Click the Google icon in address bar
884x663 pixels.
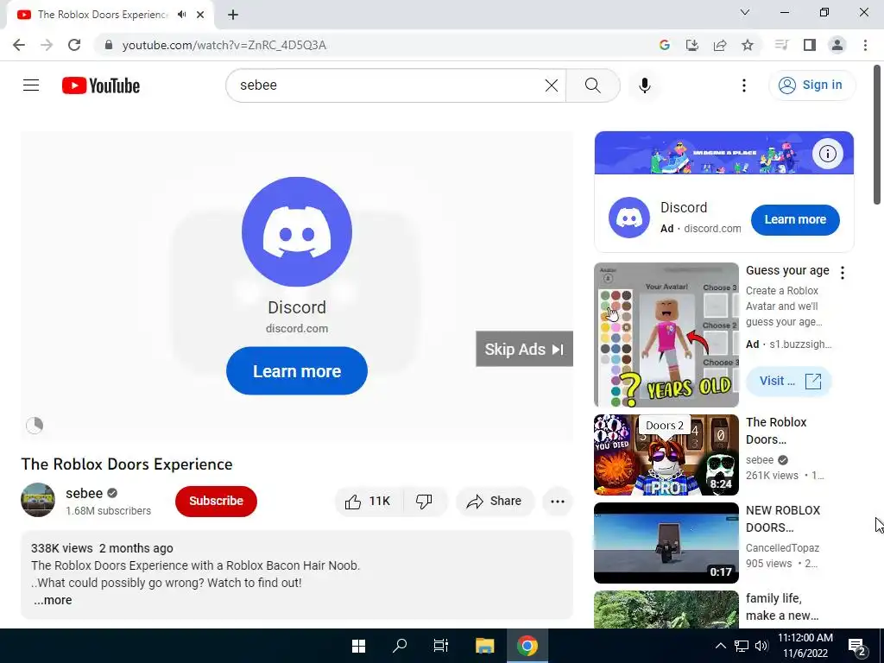pos(665,45)
